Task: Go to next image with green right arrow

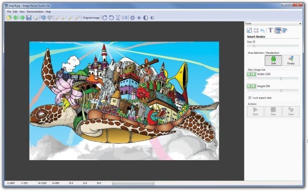Action: tap(22, 18)
